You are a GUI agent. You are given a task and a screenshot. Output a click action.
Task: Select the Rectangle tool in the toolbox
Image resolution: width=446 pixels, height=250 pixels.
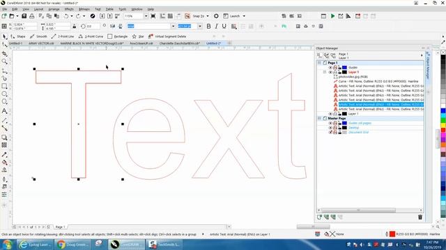[4, 86]
